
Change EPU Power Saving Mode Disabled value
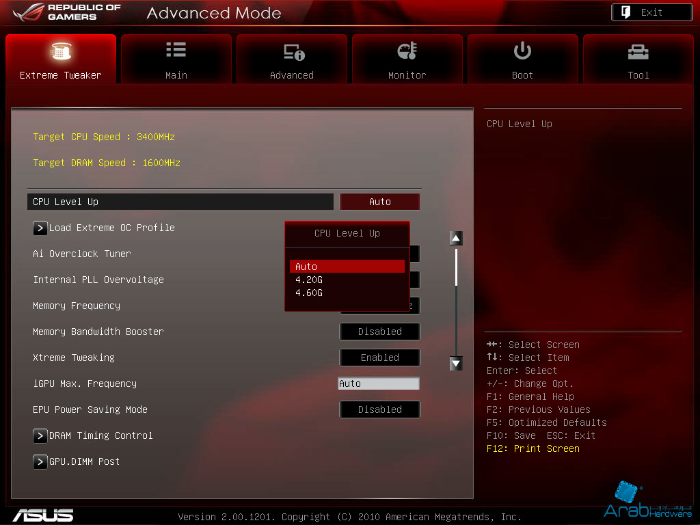pos(380,409)
